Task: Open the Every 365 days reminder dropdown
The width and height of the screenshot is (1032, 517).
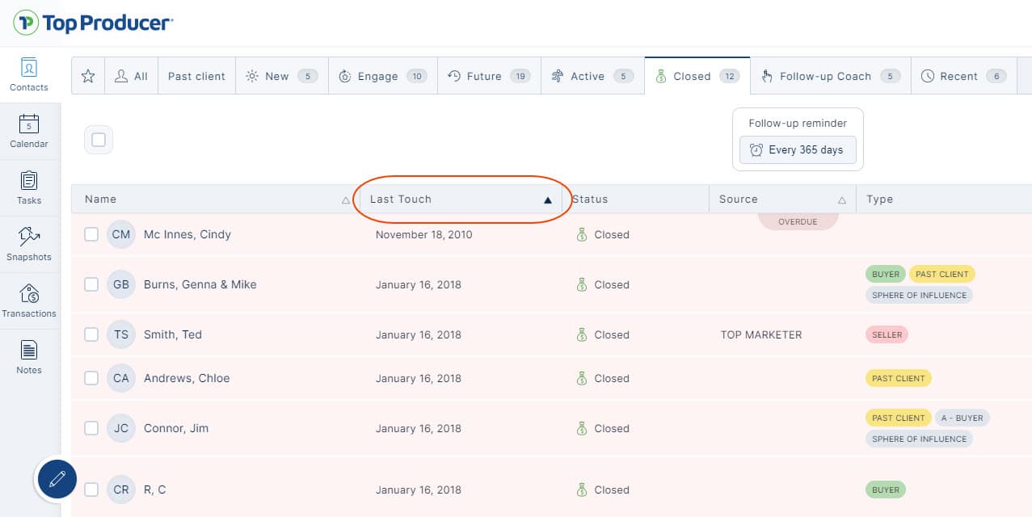Action: coord(797,150)
